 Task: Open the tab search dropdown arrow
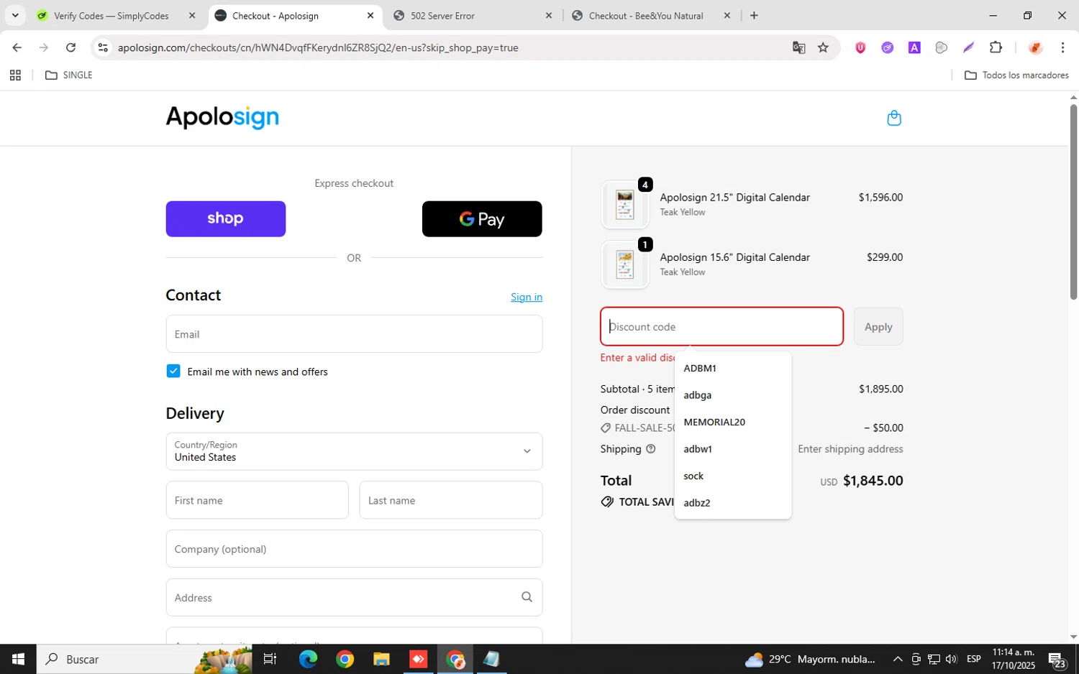(15, 15)
